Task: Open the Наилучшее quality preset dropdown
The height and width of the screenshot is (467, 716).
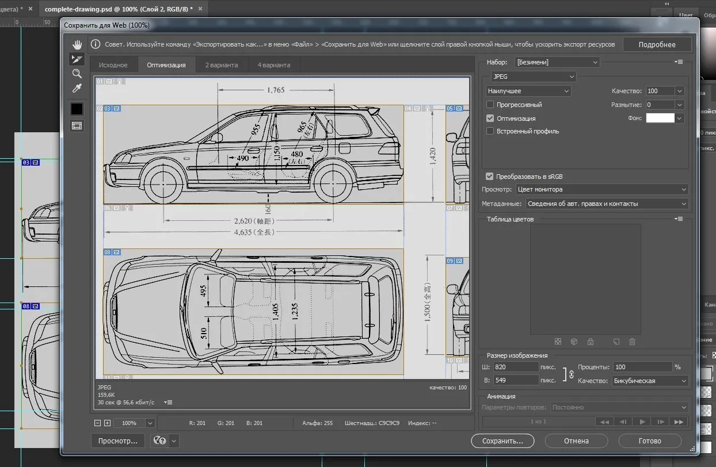Action: point(528,91)
